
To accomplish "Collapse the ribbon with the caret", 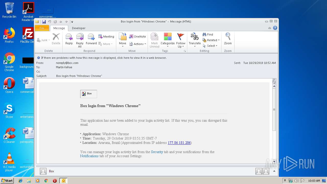I will [270, 28].
